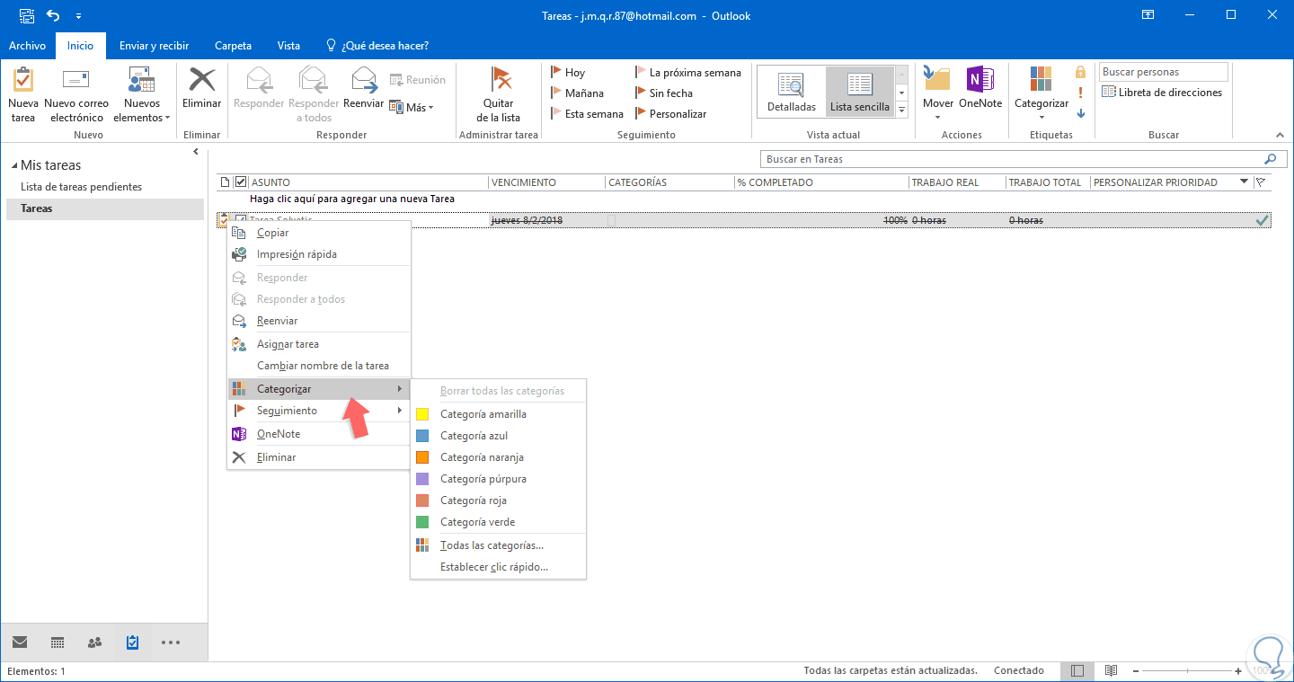This screenshot has height=682, width=1294.
Task: Click the completed checkmark flag on the task row
Action: 1262,220
